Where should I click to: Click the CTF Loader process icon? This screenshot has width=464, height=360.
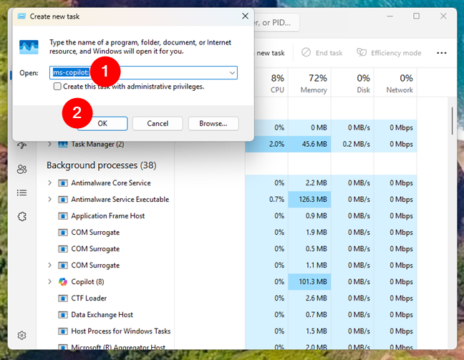[x=63, y=298]
